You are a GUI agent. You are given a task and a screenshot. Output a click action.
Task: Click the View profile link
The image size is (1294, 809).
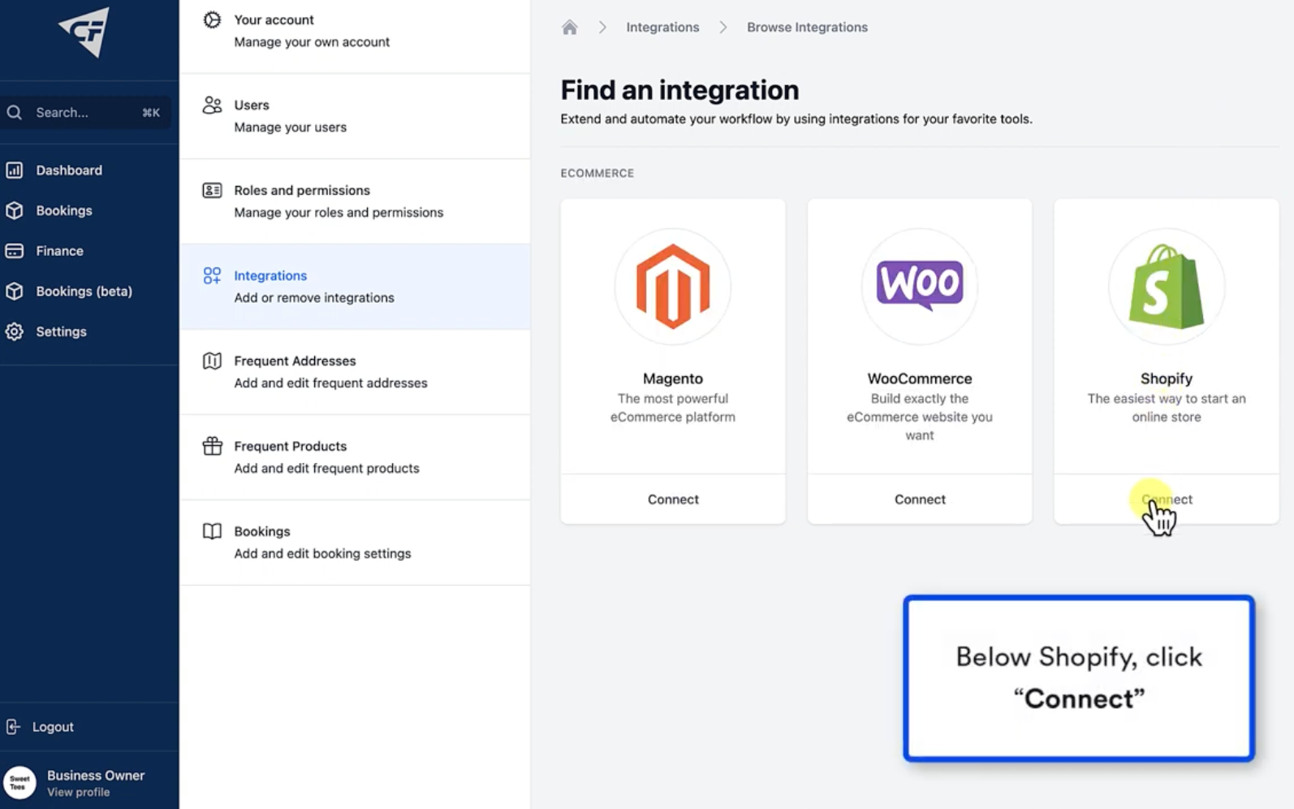(78, 792)
